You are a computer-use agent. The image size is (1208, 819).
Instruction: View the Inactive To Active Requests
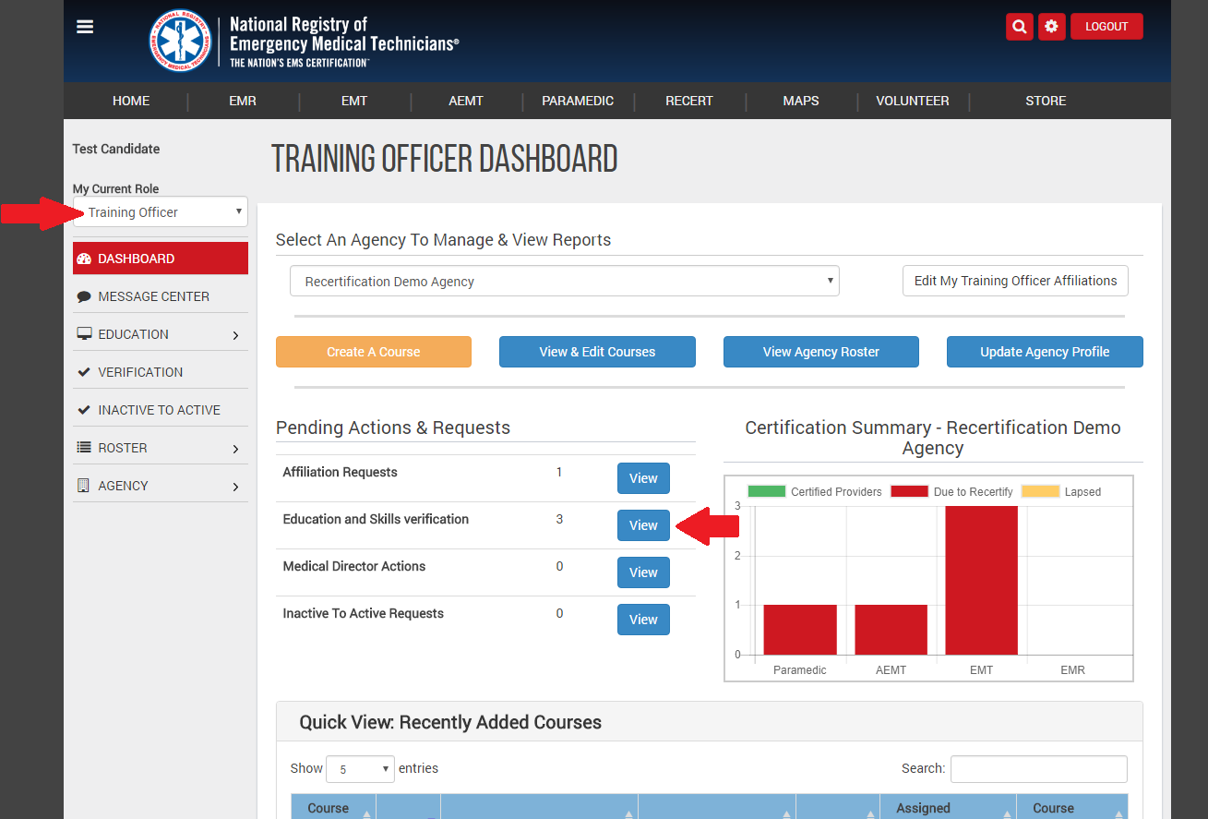[x=643, y=620]
